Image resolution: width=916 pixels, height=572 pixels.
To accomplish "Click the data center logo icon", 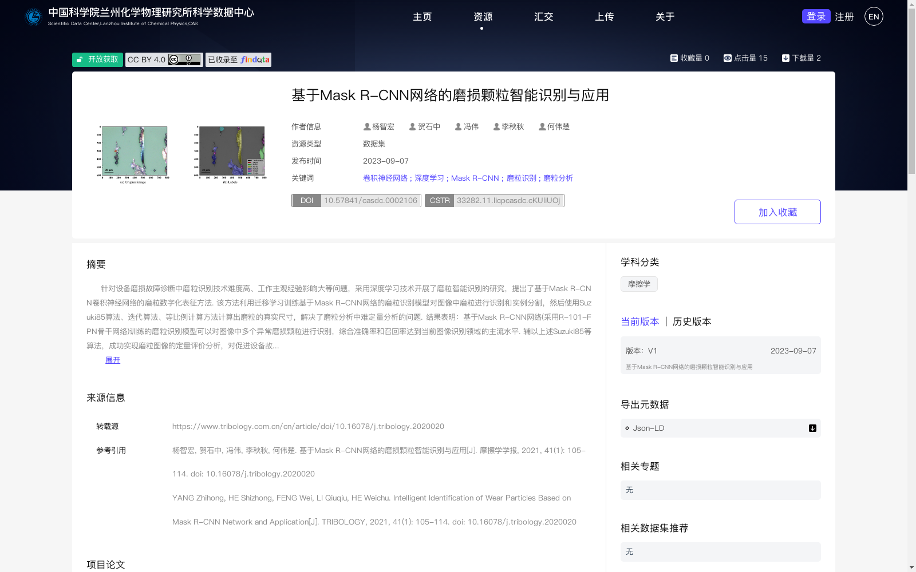I will point(34,17).
